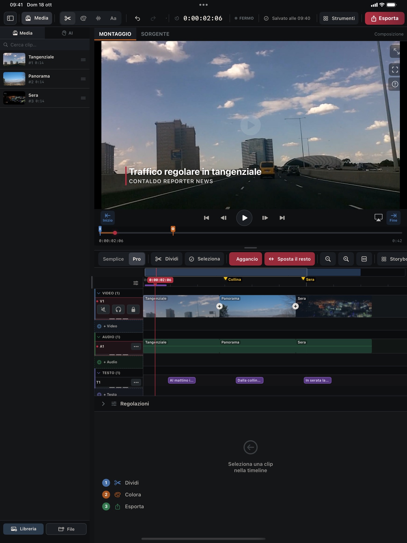Open A1 track options menu

pos(136,347)
